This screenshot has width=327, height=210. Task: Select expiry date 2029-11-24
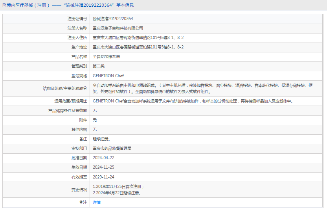point(103,177)
